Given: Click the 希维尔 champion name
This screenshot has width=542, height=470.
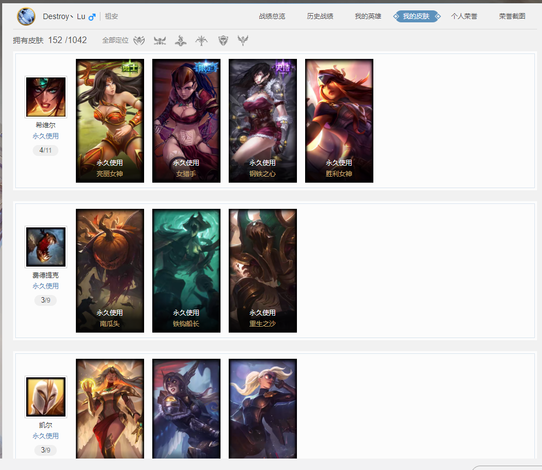Looking at the screenshot, I should pyautogui.click(x=46, y=125).
